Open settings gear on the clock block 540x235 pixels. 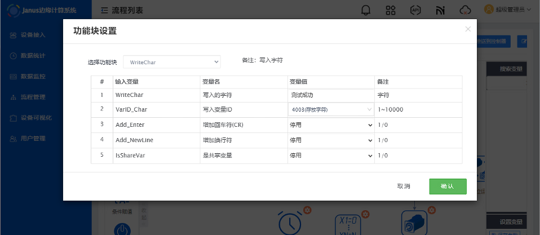click(307, 210)
